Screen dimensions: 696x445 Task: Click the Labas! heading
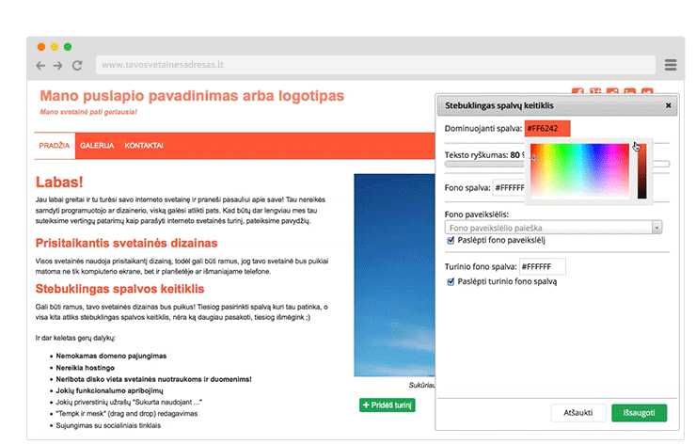59,183
